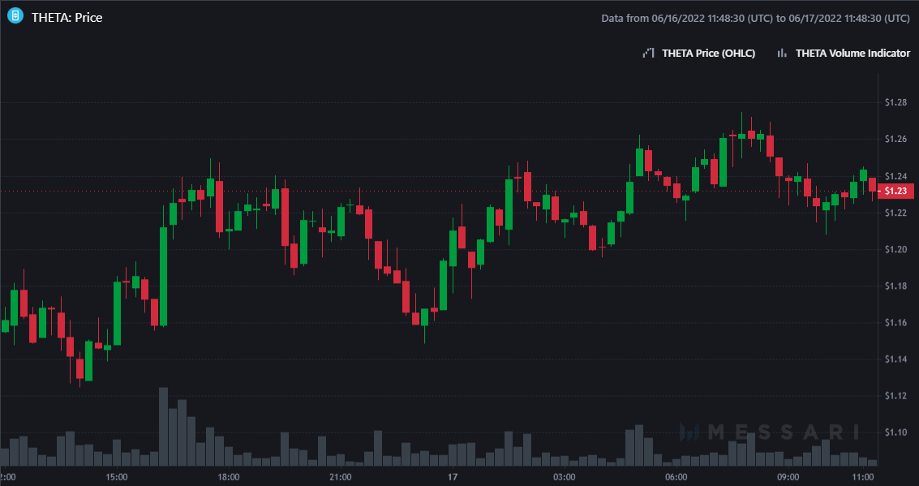Viewport: 919px width, 486px height.
Task: Click the data date range text
Action: [755, 18]
